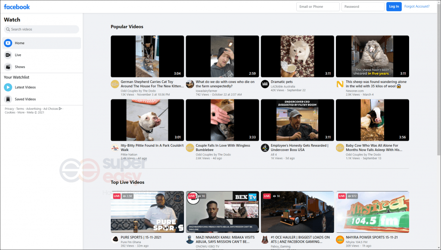441x250 pixels.
Task: Play the German Shepherd cat toy video
Action: point(147,56)
